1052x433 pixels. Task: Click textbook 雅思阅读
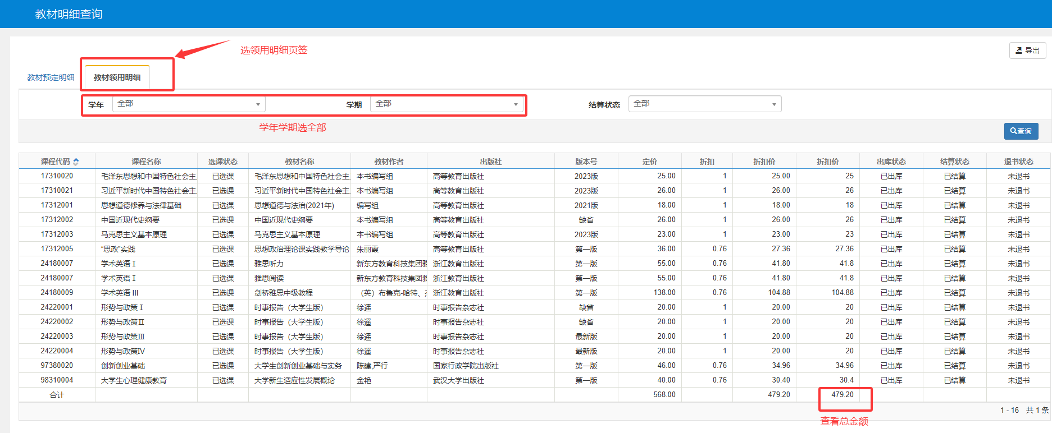269,278
